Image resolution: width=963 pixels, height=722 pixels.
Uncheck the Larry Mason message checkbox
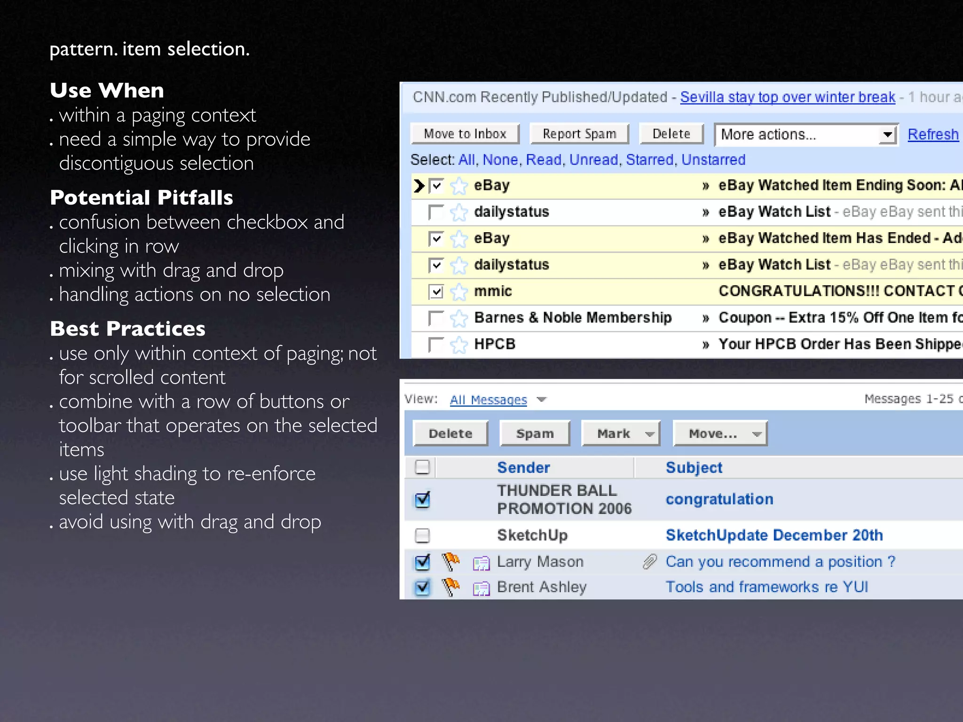pyautogui.click(x=422, y=562)
